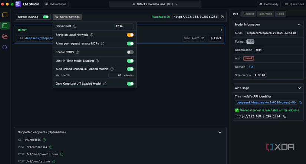Click the Reachable at URL box

195,17
